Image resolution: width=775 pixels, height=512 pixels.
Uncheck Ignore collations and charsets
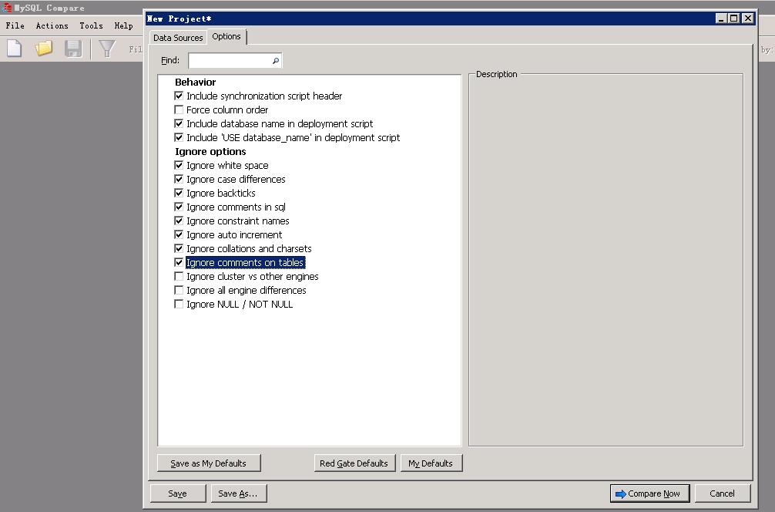[179, 248]
